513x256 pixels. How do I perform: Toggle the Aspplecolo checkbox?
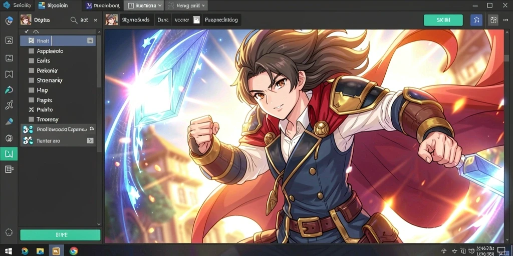point(32,51)
